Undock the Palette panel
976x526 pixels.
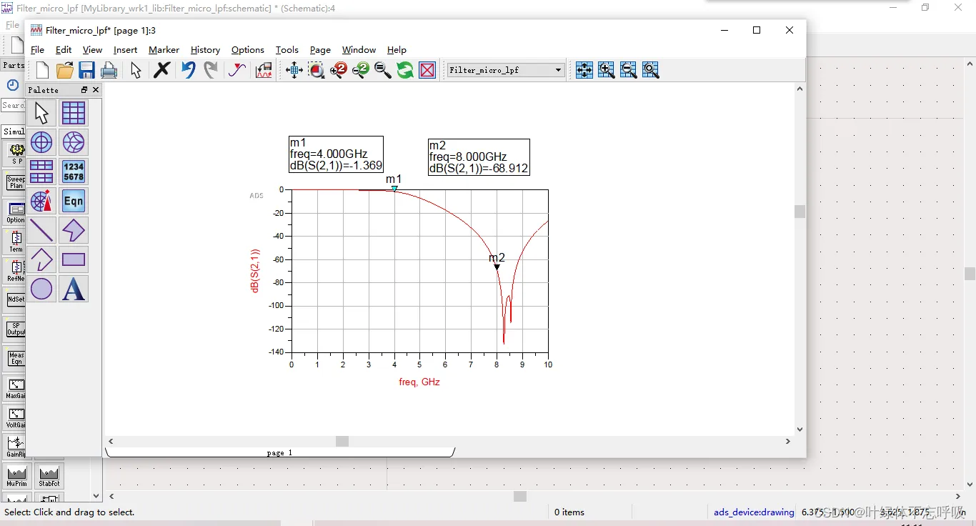coord(84,90)
